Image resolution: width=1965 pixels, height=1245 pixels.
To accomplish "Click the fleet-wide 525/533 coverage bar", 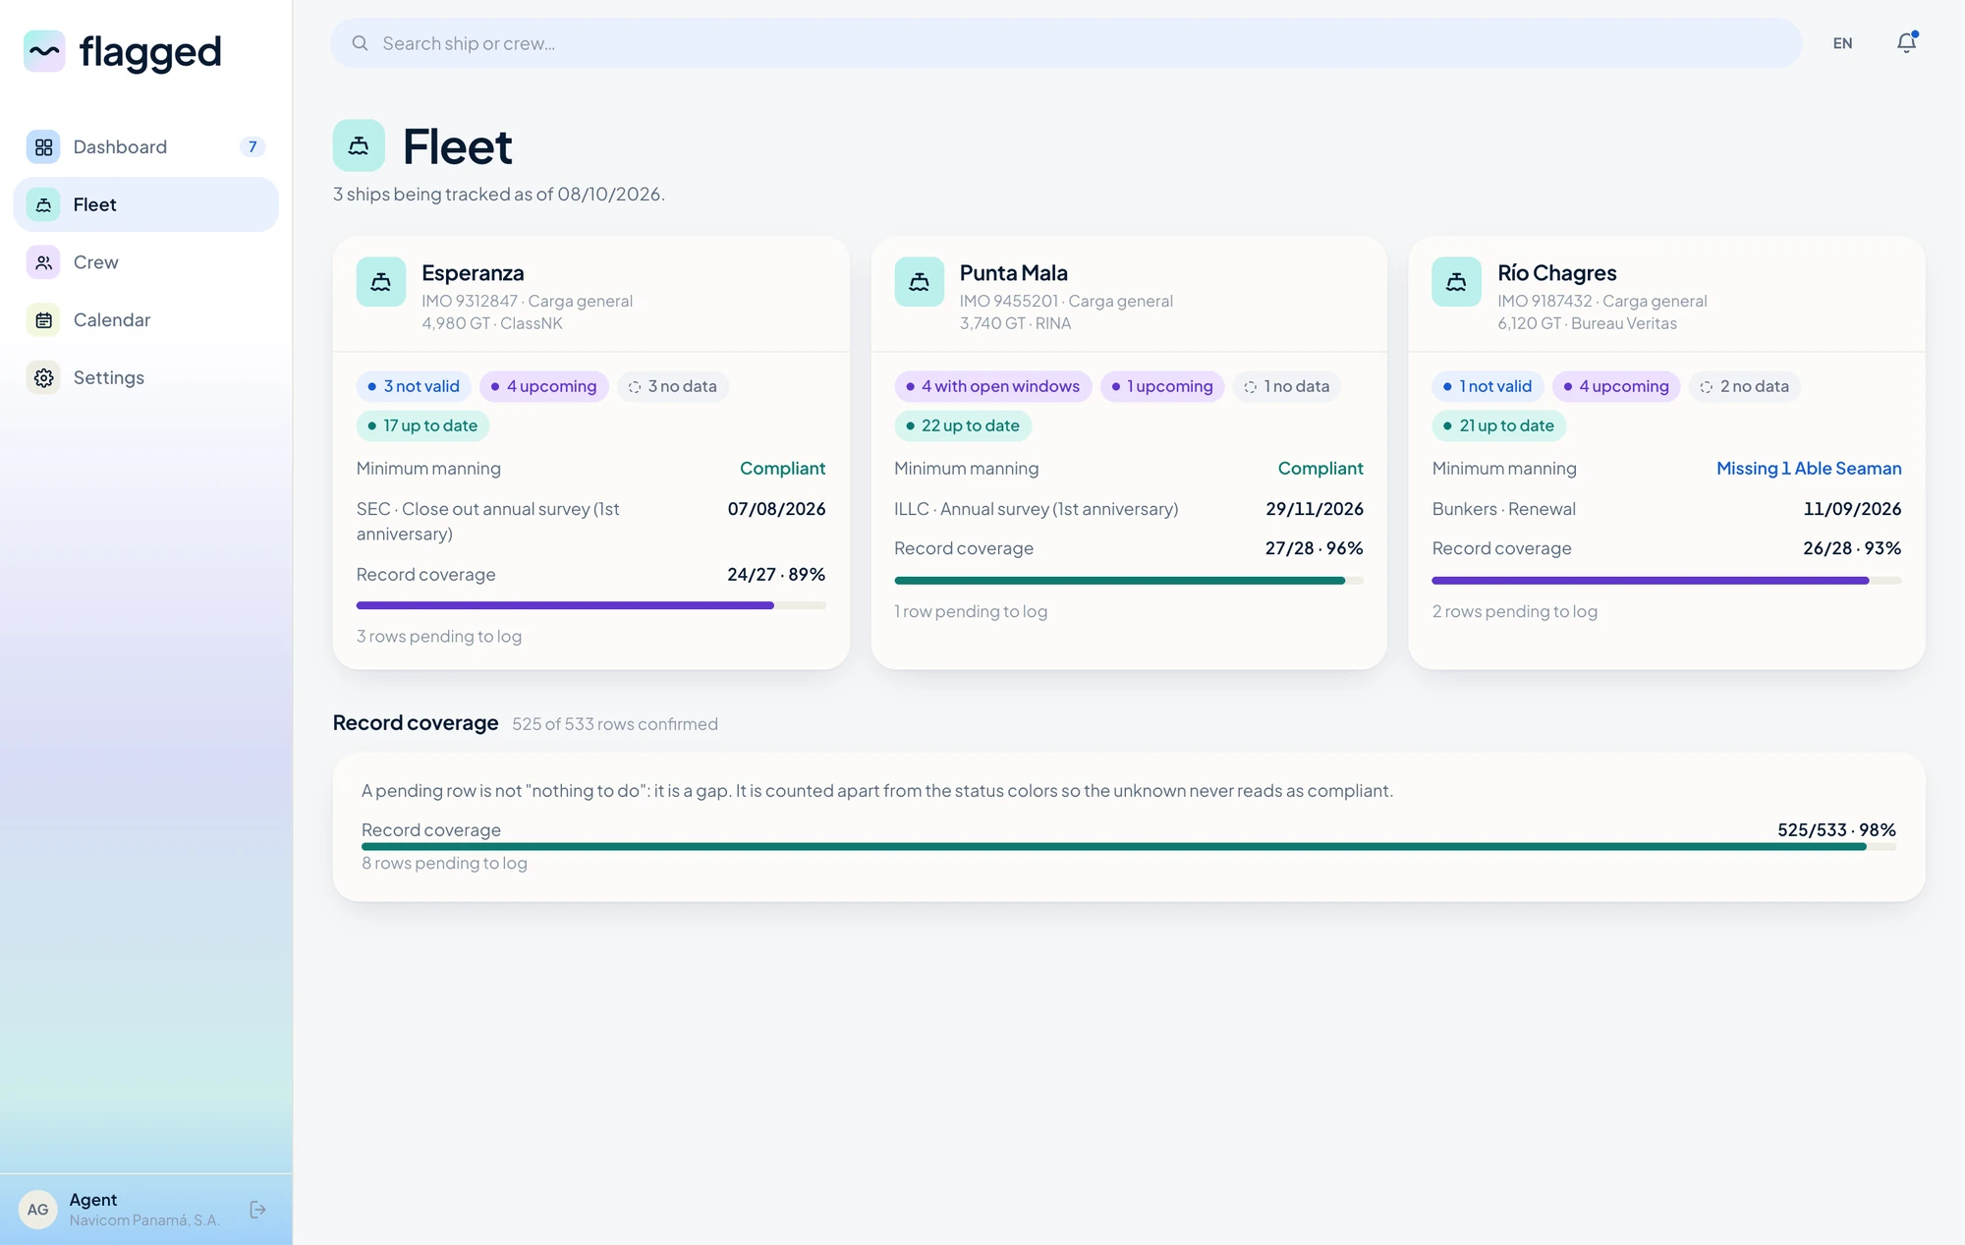I will [x=1129, y=846].
